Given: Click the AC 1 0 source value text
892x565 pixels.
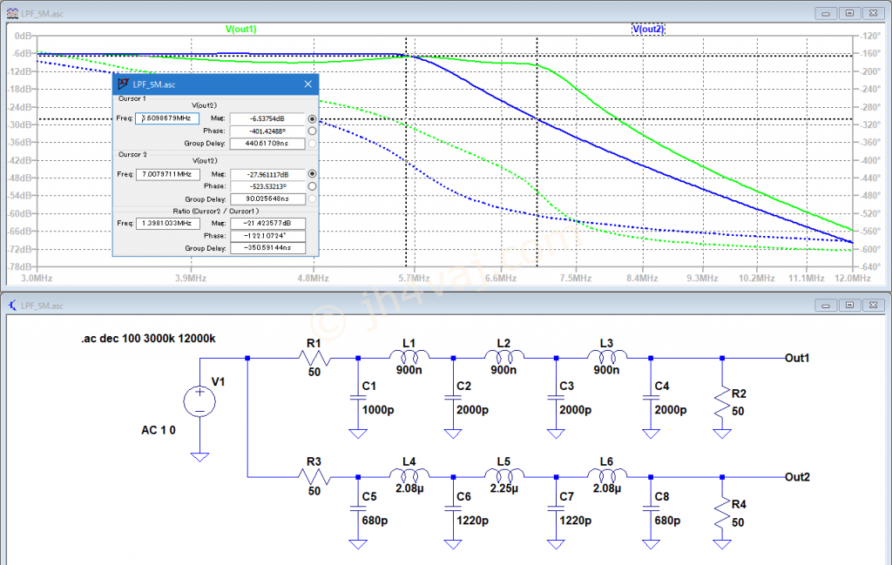Looking at the screenshot, I should 159,430.
